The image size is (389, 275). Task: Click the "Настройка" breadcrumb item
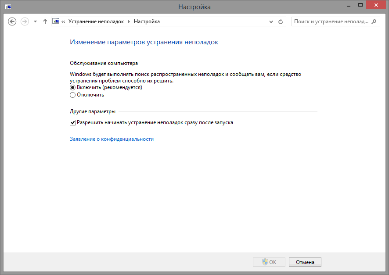(x=147, y=21)
